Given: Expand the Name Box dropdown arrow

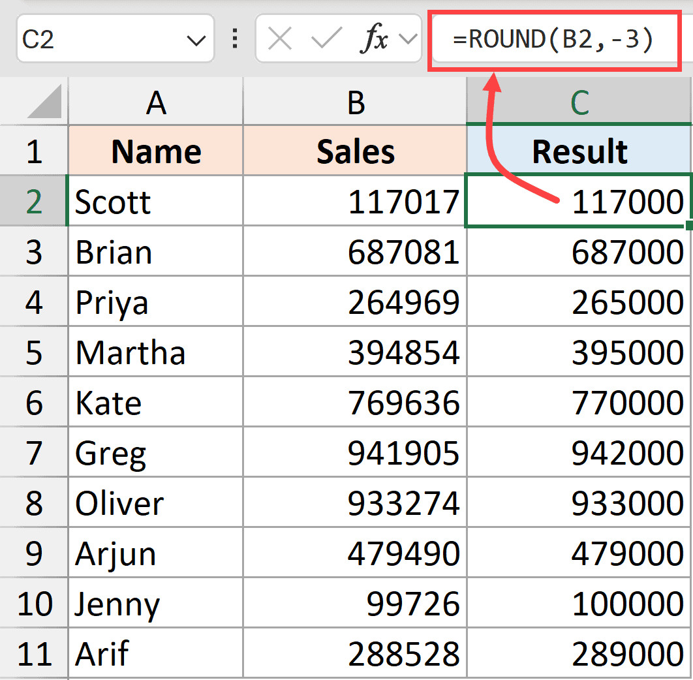Looking at the screenshot, I should [x=196, y=41].
